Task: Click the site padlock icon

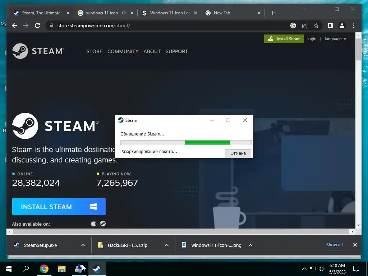Action: (x=52, y=26)
